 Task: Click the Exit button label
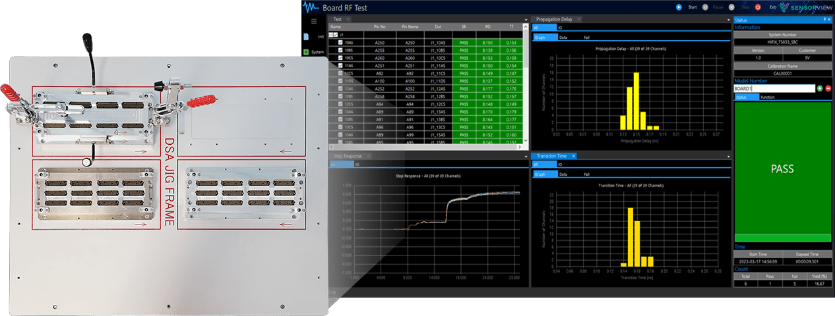(772, 8)
